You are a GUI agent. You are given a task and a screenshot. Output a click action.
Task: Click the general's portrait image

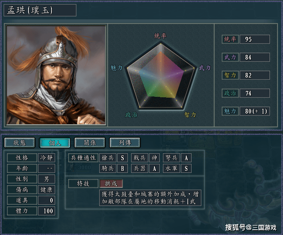(56, 75)
